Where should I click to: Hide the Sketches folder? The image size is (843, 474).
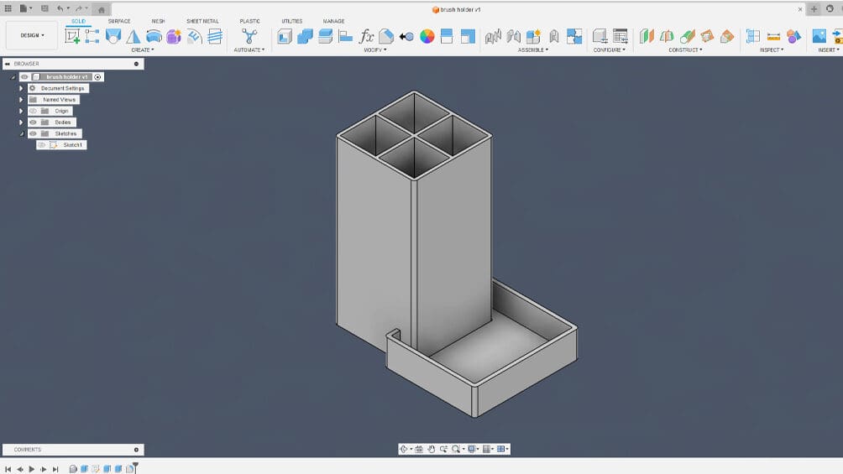tap(33, 133)
